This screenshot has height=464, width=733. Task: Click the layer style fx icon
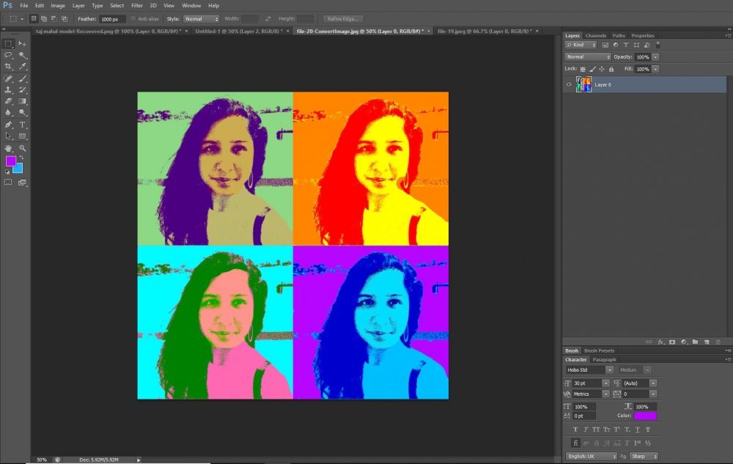click(660, 342)
